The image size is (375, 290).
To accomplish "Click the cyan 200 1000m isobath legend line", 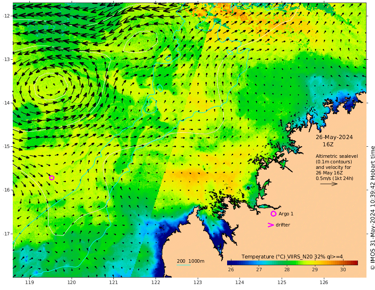I will tap(183, 265).
